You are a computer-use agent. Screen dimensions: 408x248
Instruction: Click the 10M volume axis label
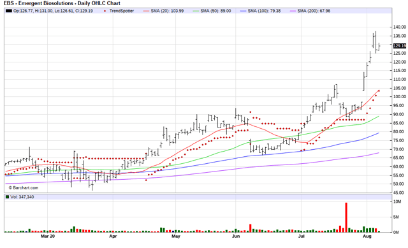point(397,201)
